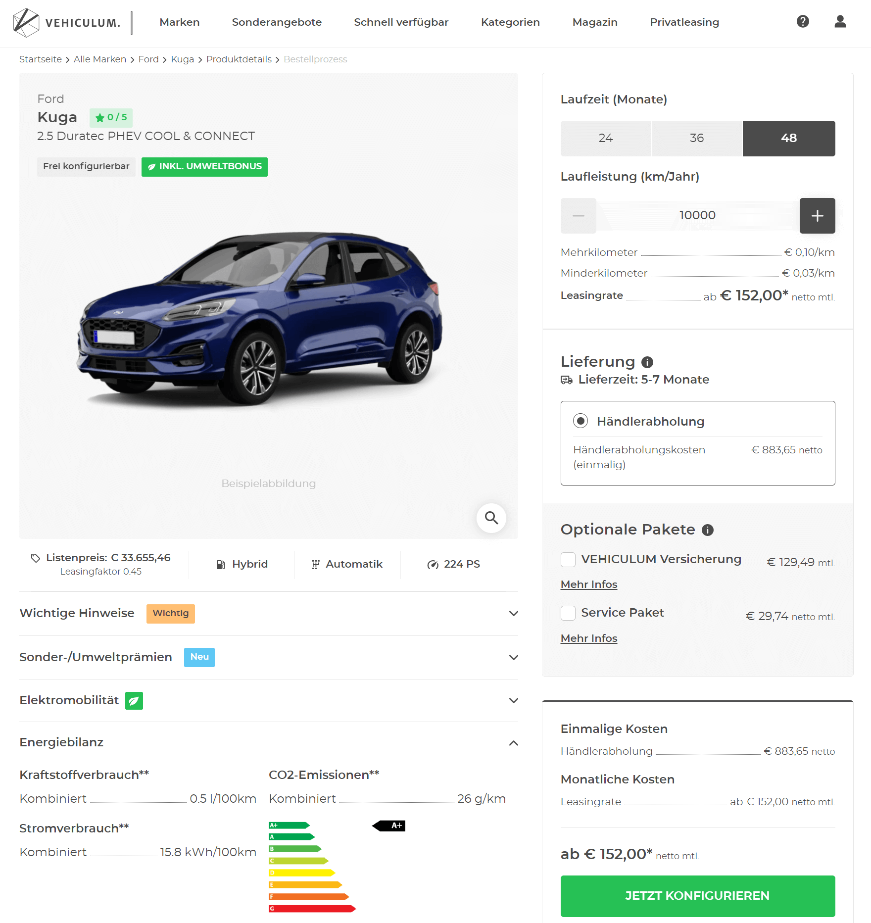
Task: Select the Händlerabholung radio button
Action: 581,421
